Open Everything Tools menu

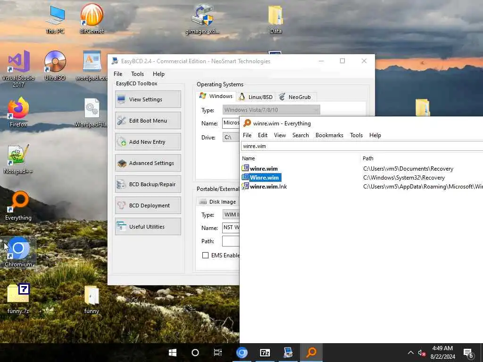point(356,135)
